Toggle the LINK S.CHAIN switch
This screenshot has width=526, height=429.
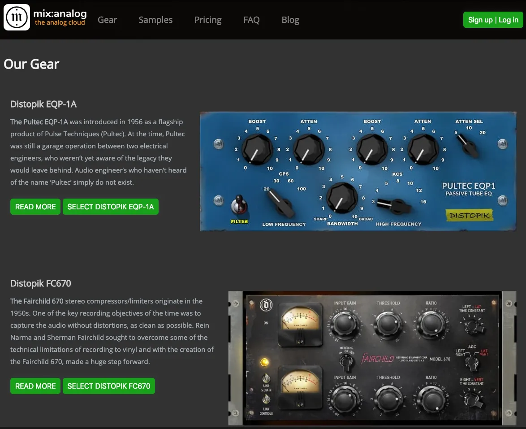pyautogui.click(x=266, y=379)
